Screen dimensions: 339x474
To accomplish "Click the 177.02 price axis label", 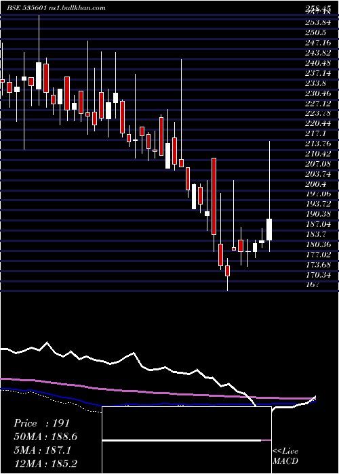I will [x=317, y=254].
